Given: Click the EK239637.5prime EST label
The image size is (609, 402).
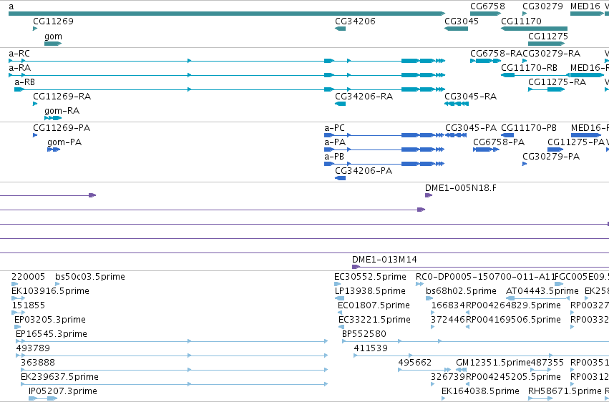Looking at the screenshot, I should [x=59, y=378].
